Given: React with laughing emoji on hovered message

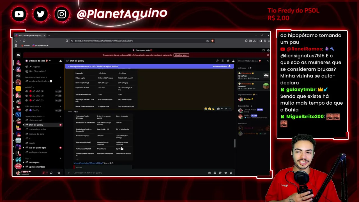Looking at the screenshot, I should 206,109.
